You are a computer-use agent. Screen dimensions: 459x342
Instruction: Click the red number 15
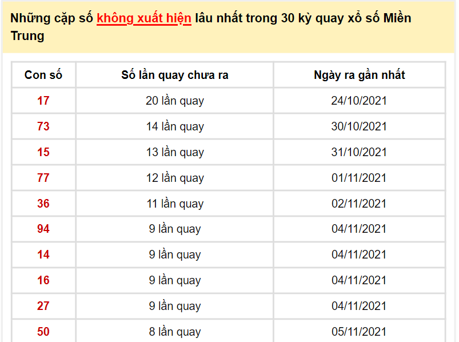(43, 152)
